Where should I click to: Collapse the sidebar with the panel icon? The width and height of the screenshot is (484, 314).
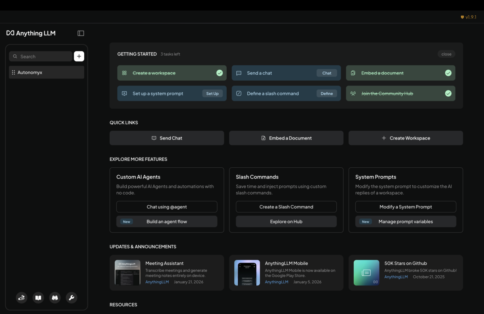coord(81,33)
